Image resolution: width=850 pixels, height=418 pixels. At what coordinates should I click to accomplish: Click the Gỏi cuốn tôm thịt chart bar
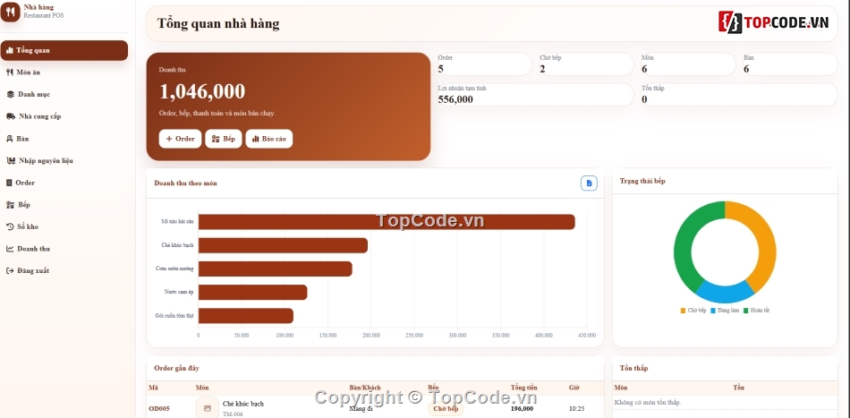click(245, 316)
